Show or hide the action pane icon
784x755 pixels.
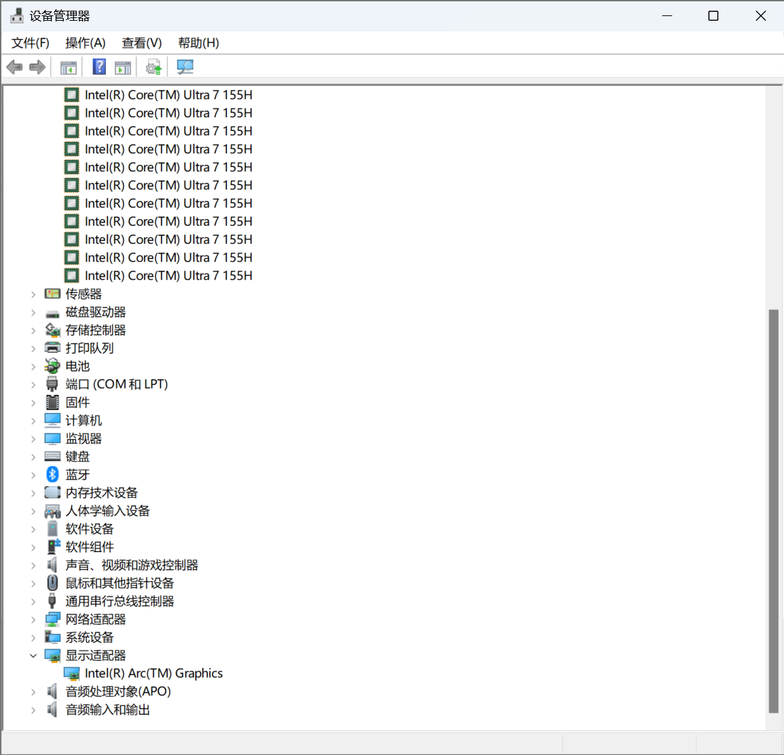[123, 67]
